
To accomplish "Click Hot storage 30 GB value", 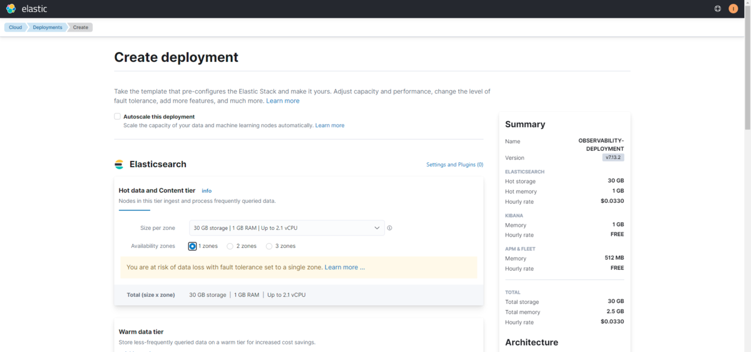I will click(615, 181).
